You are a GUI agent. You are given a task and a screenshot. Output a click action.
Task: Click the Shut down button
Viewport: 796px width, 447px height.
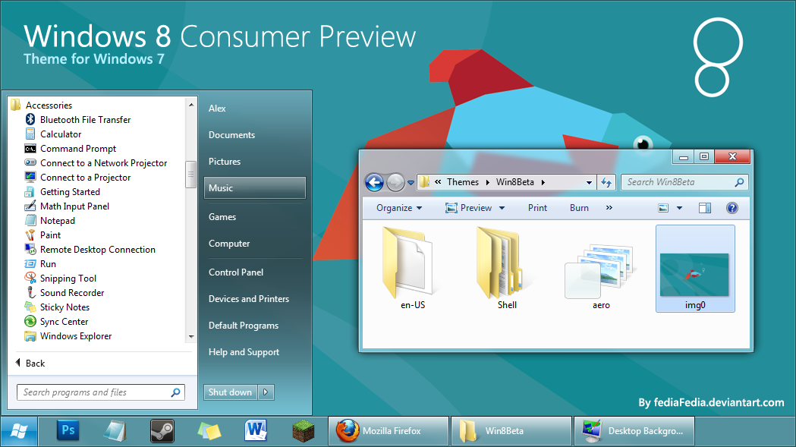231,392
